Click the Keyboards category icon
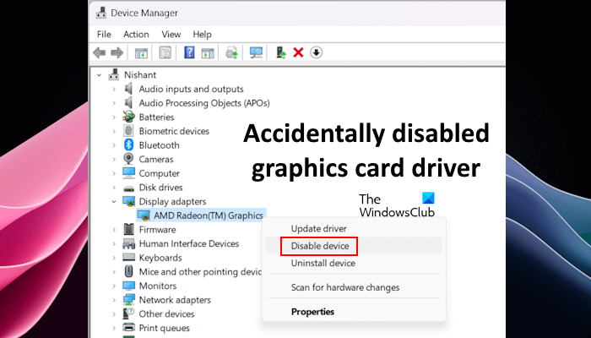Screen dimensions: 591x338 129,257
